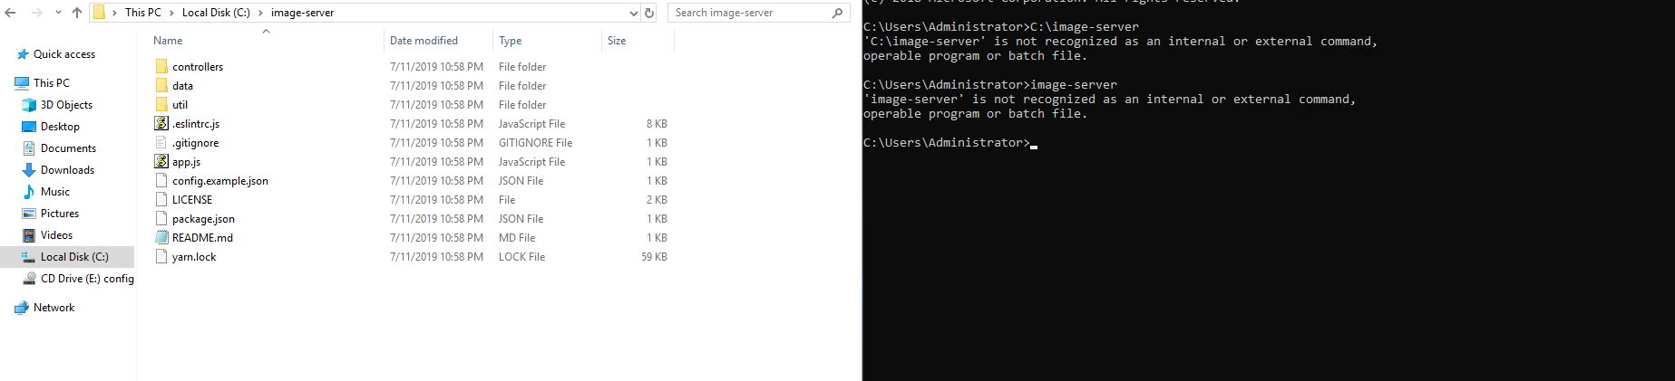Click the controllers folder icon
The height and width of the screenshot is (381, 1675).
[x=161, y=66]
